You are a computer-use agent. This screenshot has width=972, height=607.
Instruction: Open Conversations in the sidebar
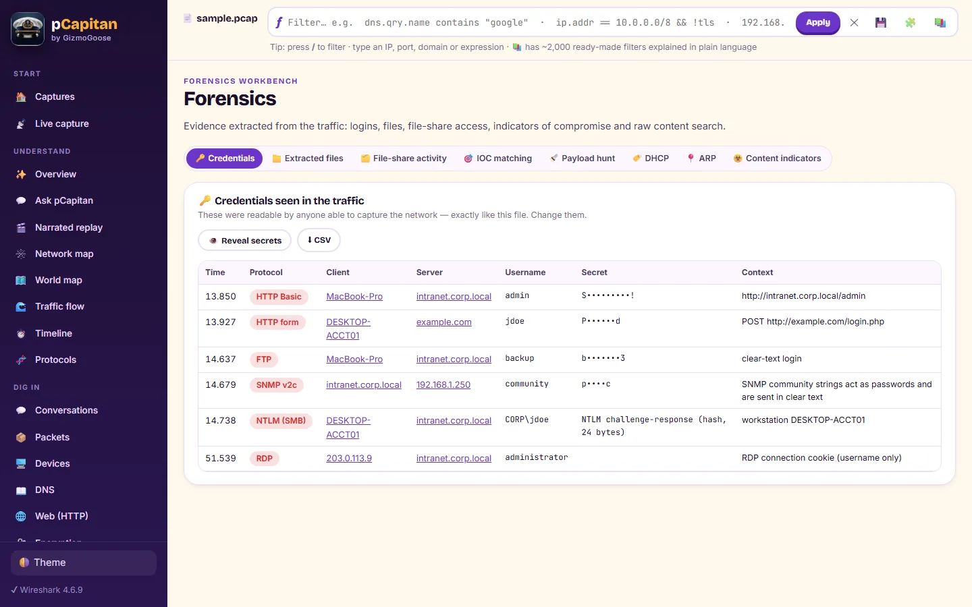point(84,410)
